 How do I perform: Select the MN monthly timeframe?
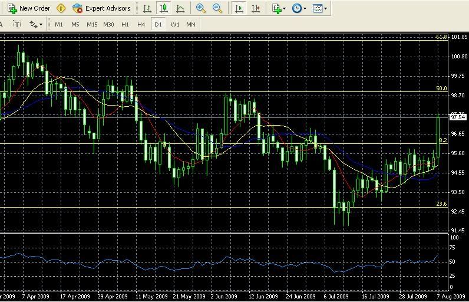[x=191, y=24]
